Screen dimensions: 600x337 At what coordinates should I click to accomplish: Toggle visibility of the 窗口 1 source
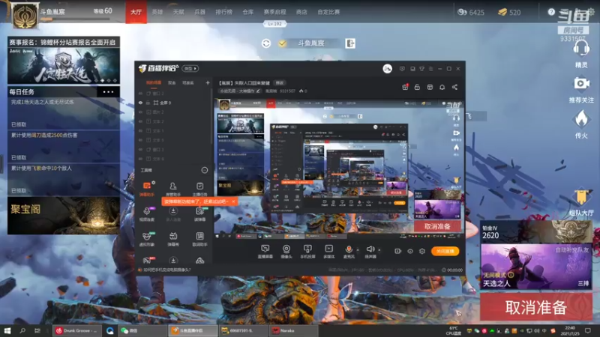pos(140,149)
